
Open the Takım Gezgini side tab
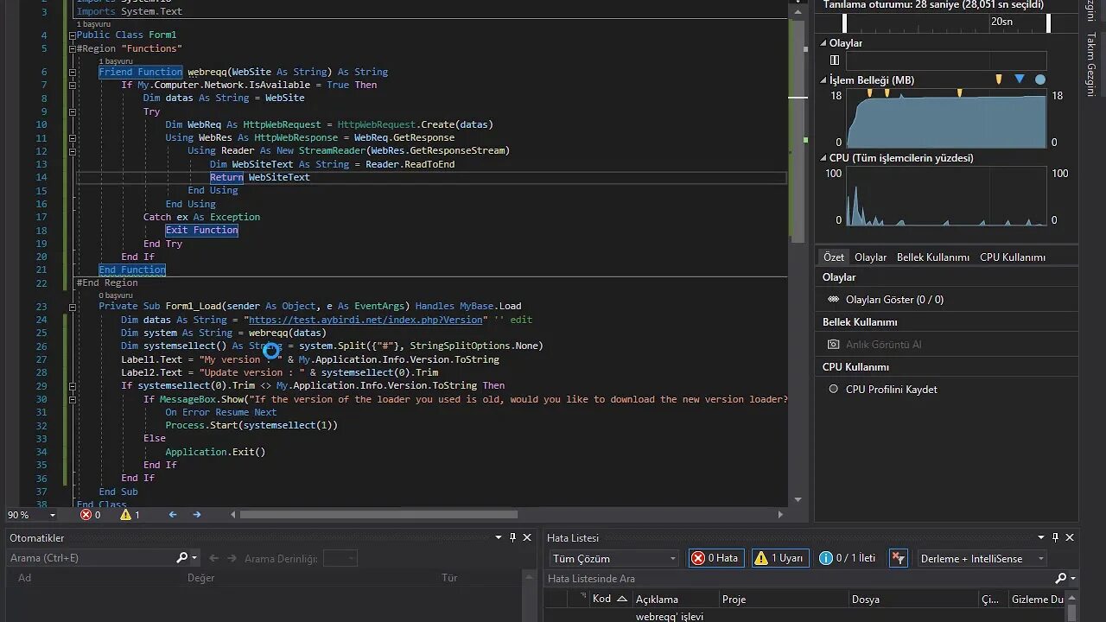click(x=1090, y=65)
